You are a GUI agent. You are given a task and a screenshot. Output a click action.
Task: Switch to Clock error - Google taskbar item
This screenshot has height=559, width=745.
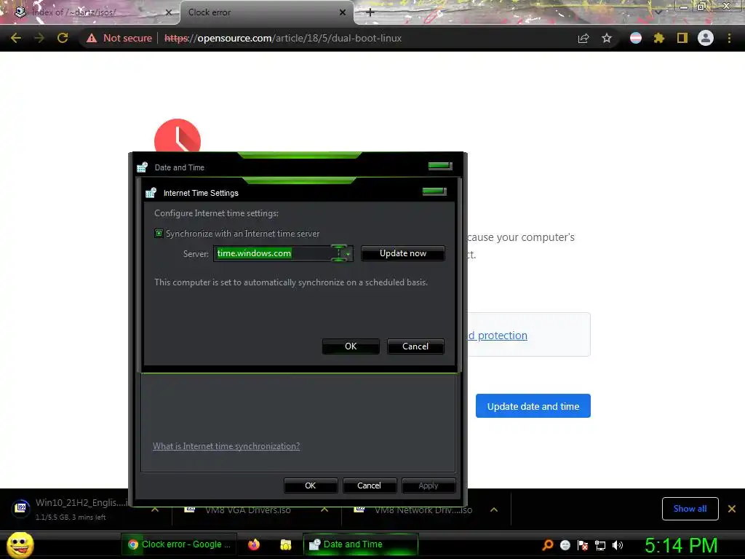[179, 544]
